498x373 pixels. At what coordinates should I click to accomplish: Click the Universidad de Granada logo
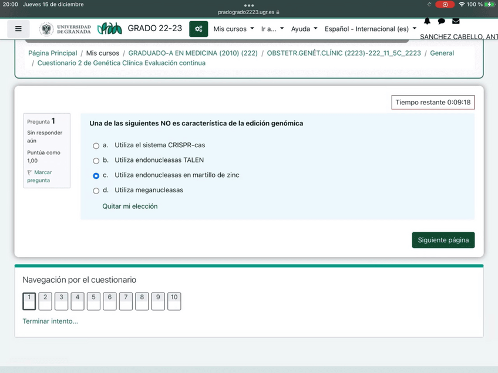coord(65,29)
